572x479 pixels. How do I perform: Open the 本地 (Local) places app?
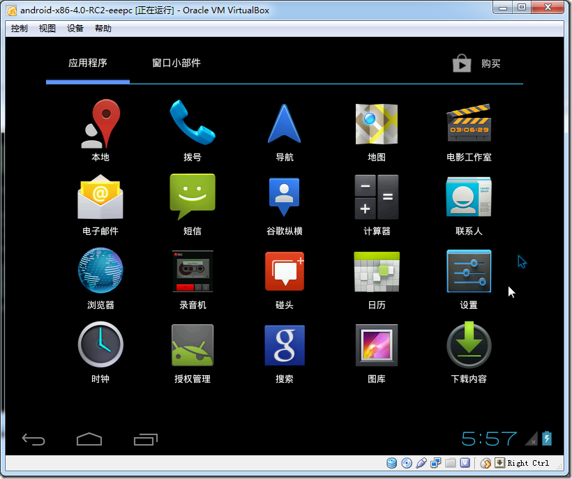pyautogui.click(x=100, y=130)
